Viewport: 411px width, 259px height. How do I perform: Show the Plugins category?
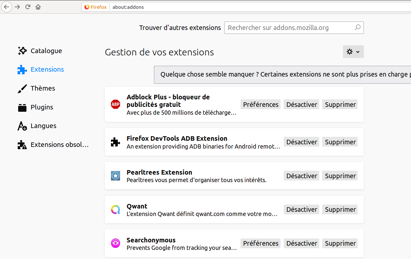[42, 107]
